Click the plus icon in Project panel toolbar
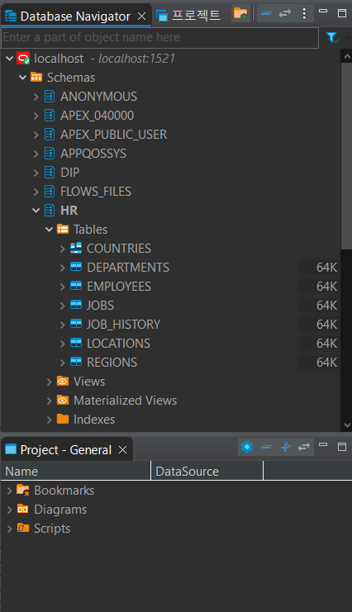 point(286,447)
